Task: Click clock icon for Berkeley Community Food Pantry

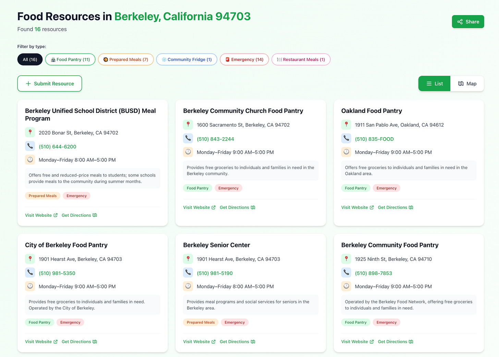Action: (x=346, y=286)
